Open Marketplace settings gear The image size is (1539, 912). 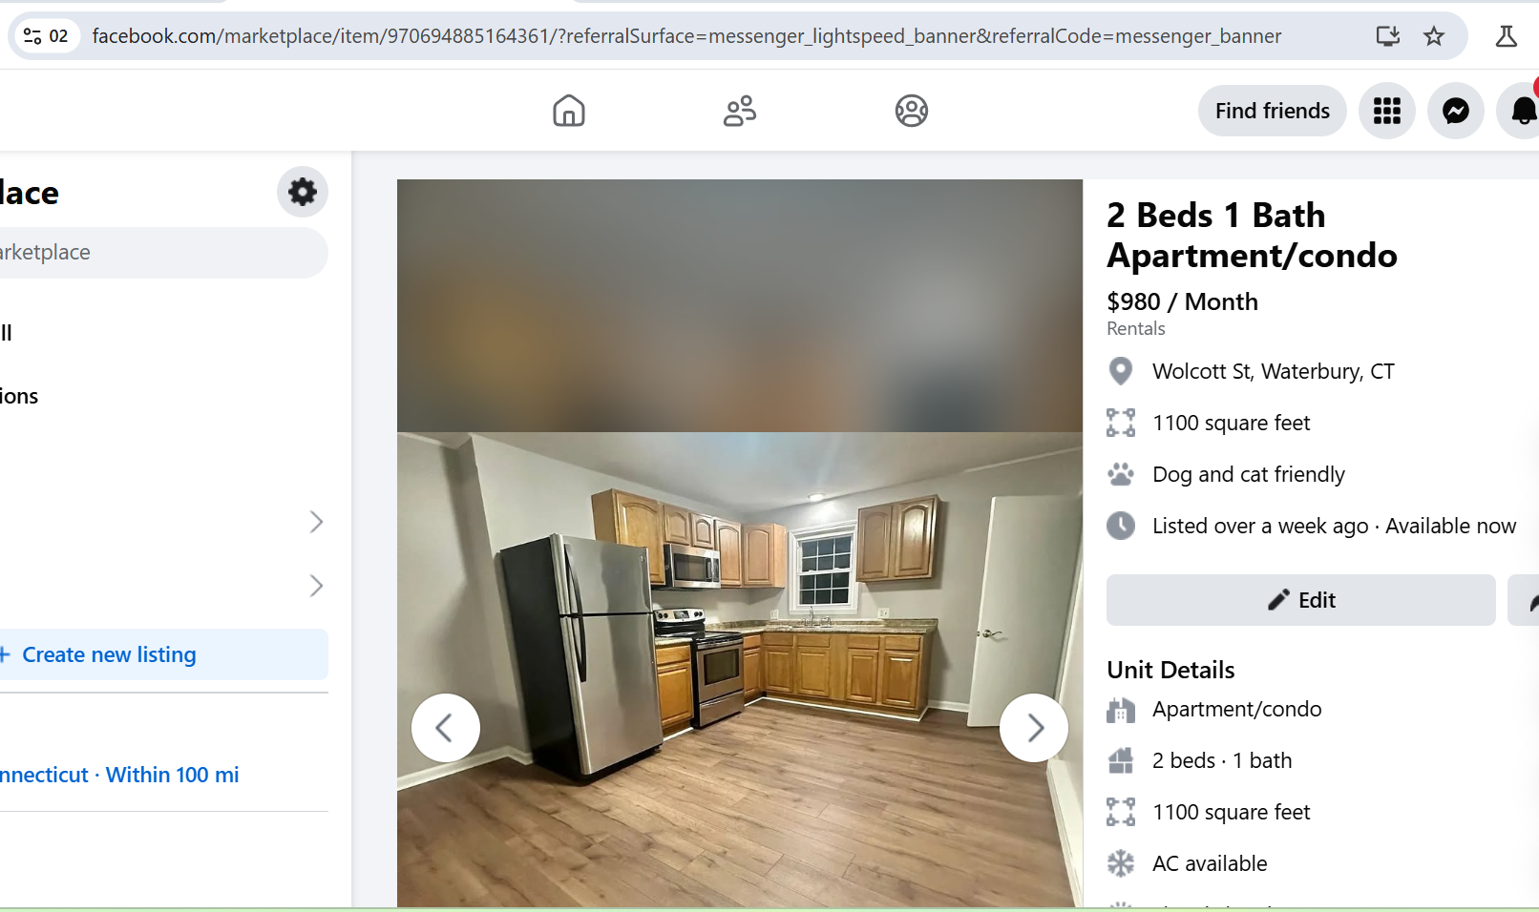click(303, 192)
